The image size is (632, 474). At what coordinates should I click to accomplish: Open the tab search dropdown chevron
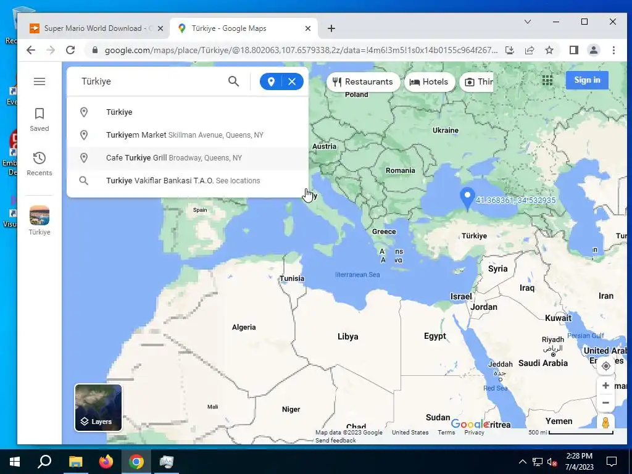tap(527, 22)
